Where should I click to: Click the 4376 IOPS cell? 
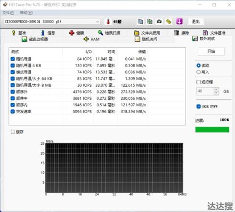point(82,92)
